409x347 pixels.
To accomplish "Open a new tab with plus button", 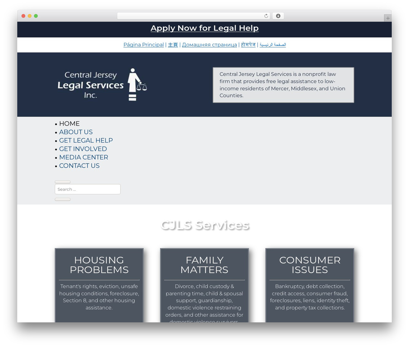I will [x=388, y=18].
